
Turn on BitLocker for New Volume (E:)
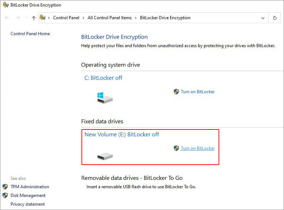(197, 148)
